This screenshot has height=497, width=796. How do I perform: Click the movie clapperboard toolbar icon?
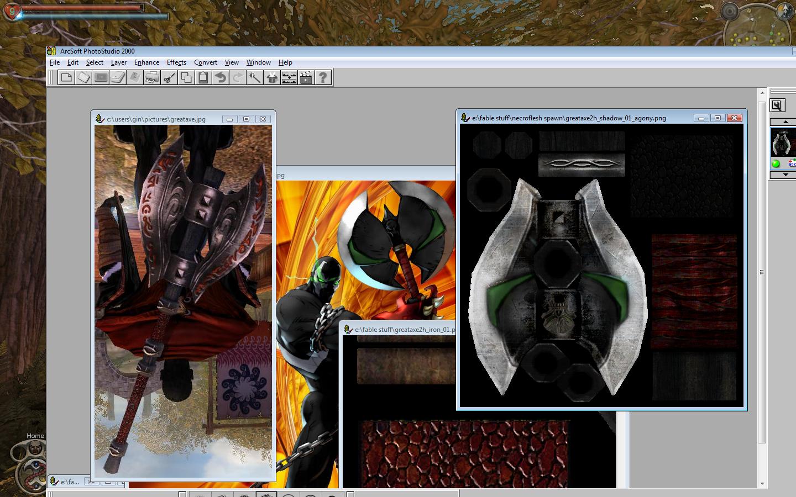click(306, 77)
